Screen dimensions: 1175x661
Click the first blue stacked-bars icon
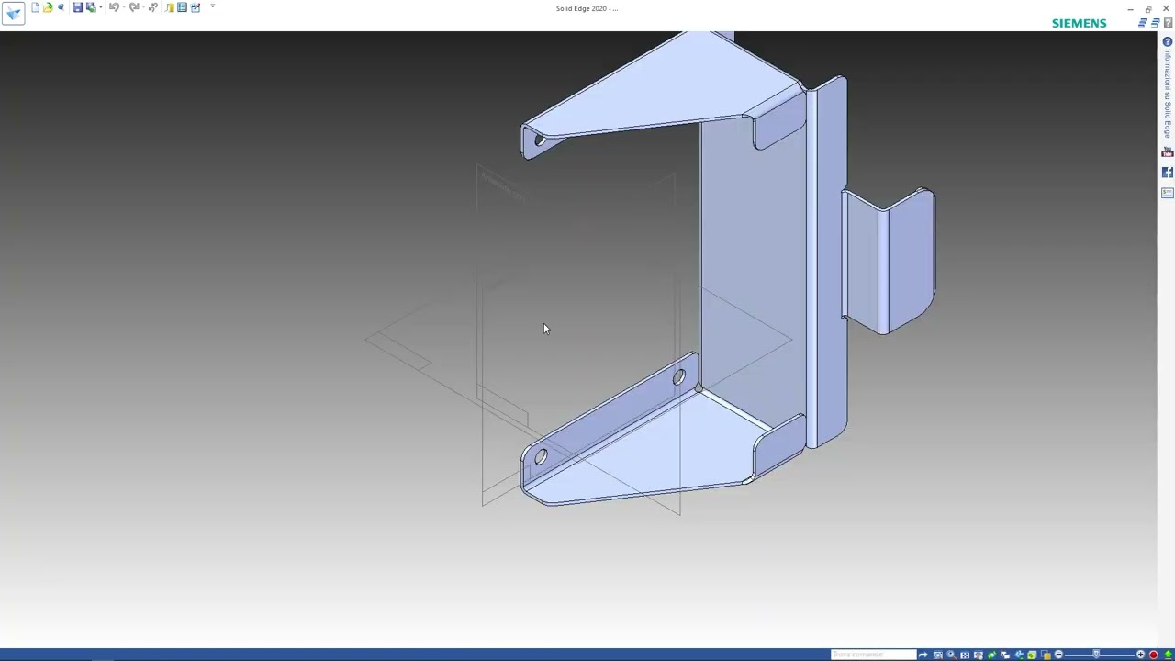pyautogui.click(x=1142, y=23)
